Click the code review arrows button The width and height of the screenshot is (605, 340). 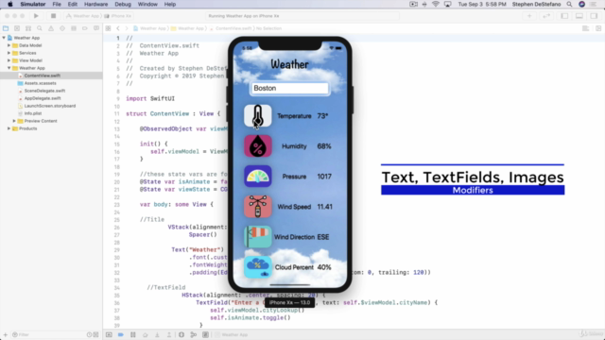point(546,16)
